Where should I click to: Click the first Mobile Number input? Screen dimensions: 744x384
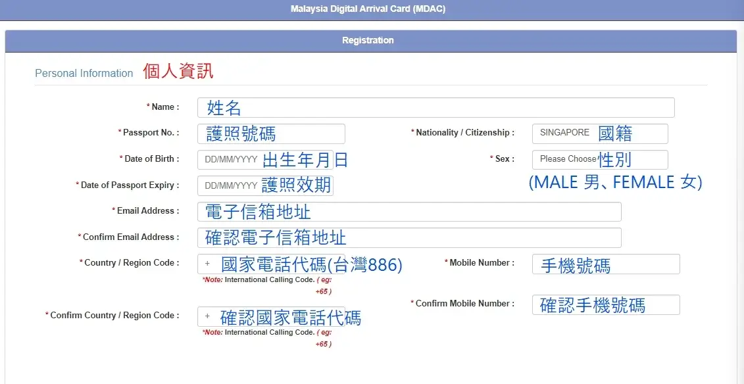click(x=605, y=264)
